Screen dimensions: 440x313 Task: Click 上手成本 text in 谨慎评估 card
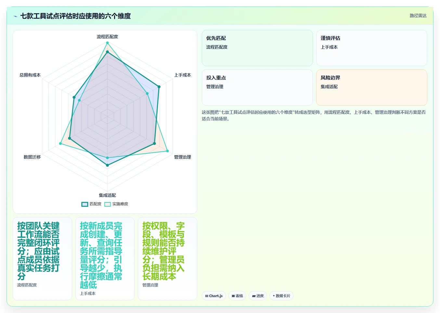click(x=329, y=47)
